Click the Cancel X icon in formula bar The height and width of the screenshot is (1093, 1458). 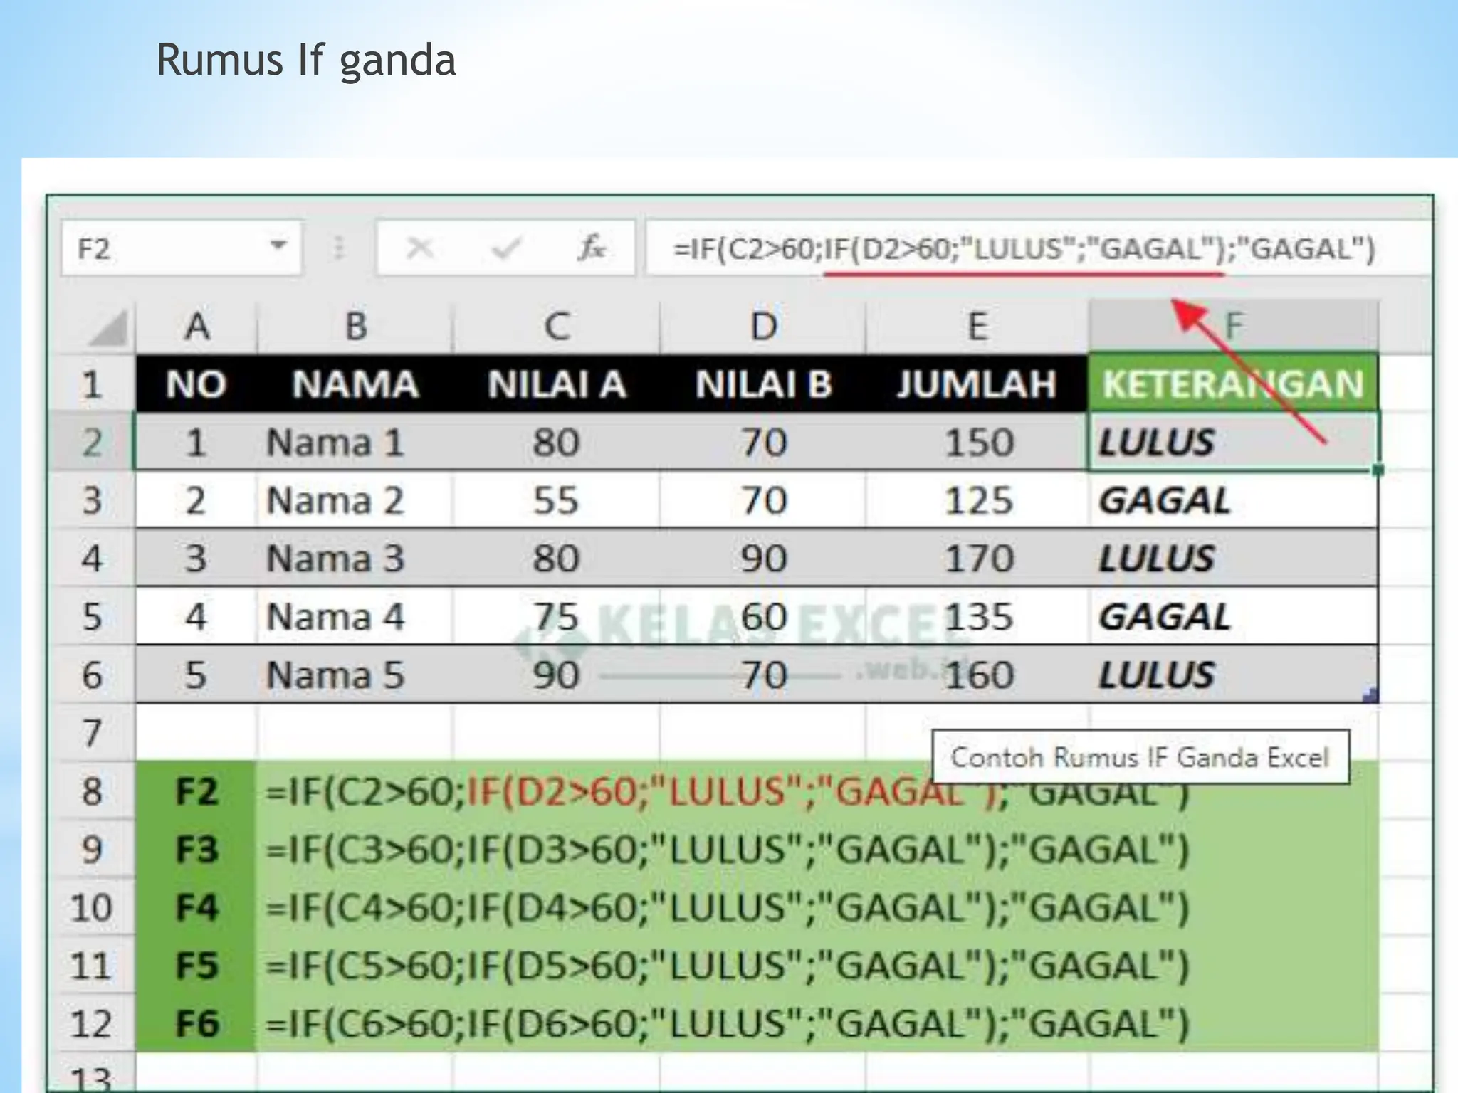pyautogui.click(x=419, y=248)
